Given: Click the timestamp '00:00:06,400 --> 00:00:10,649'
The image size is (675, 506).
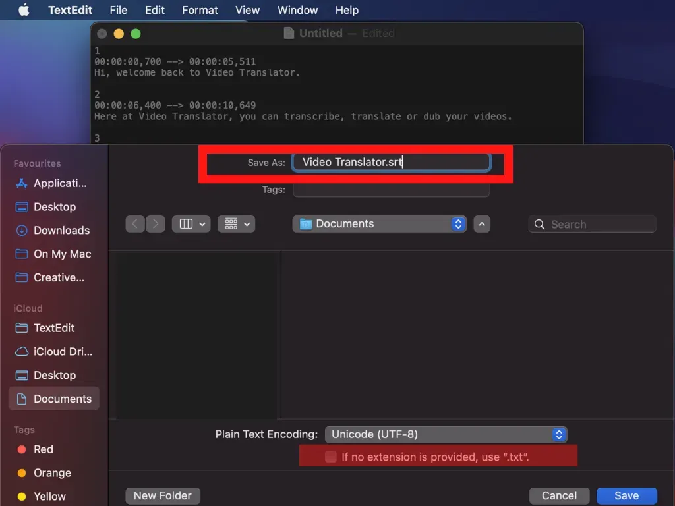Looking at the screenshot, I should pyautogui.click(x=175, y=105).
